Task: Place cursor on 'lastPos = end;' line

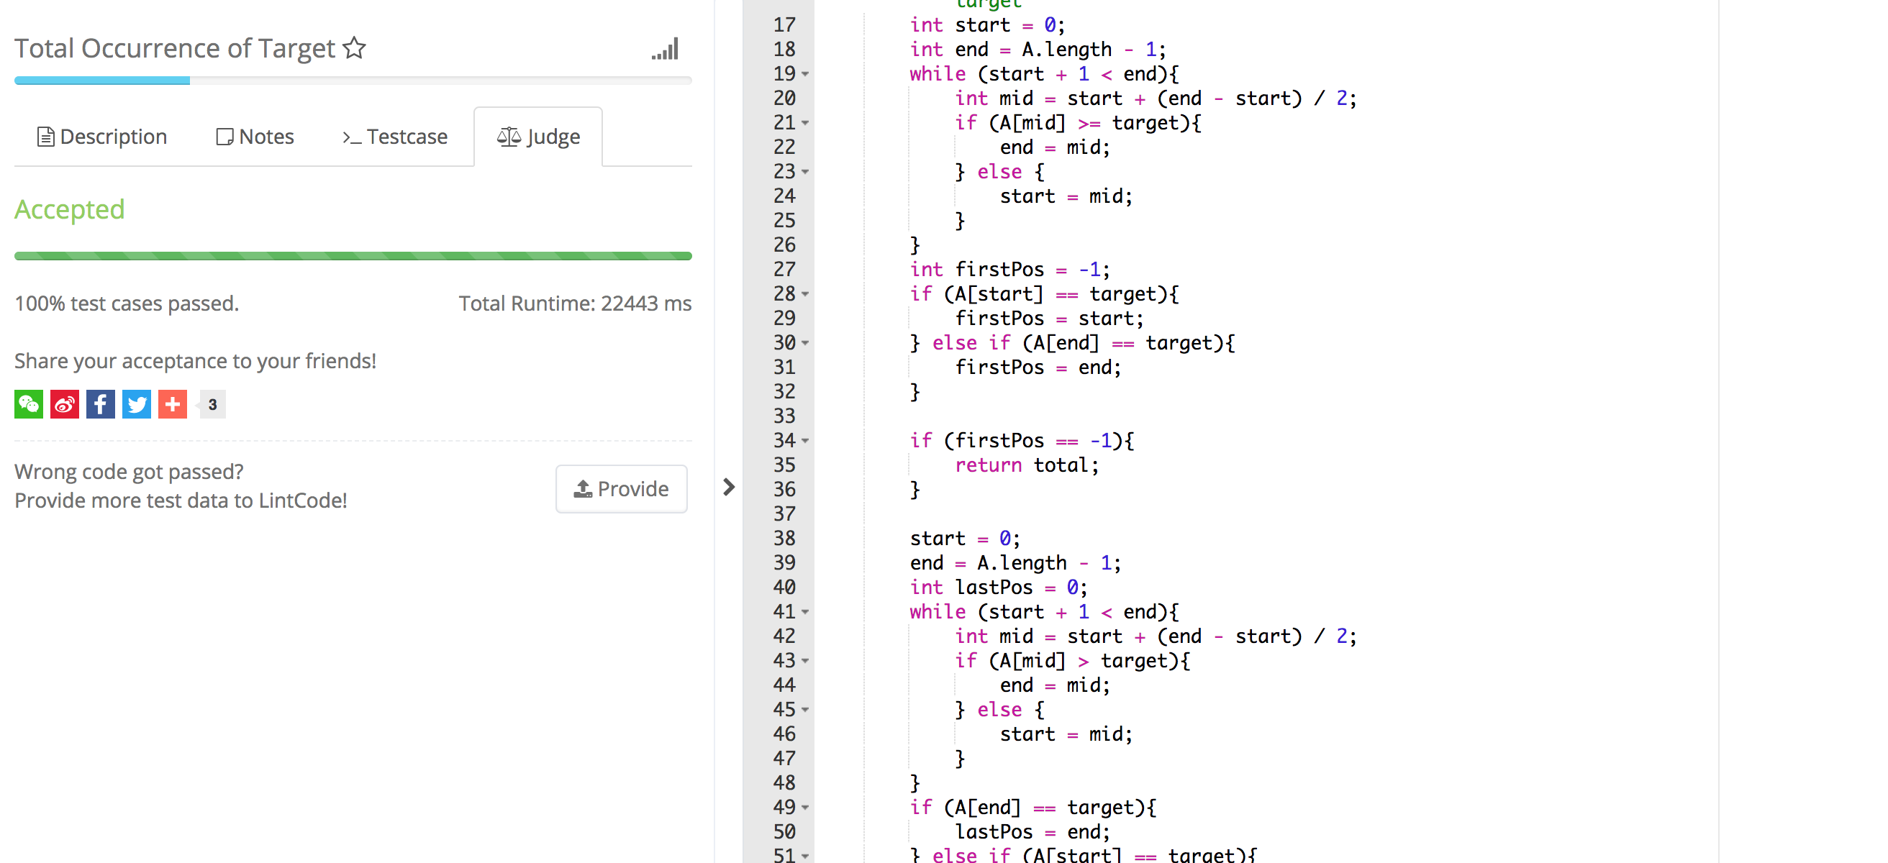Action: pos(1032,831)
